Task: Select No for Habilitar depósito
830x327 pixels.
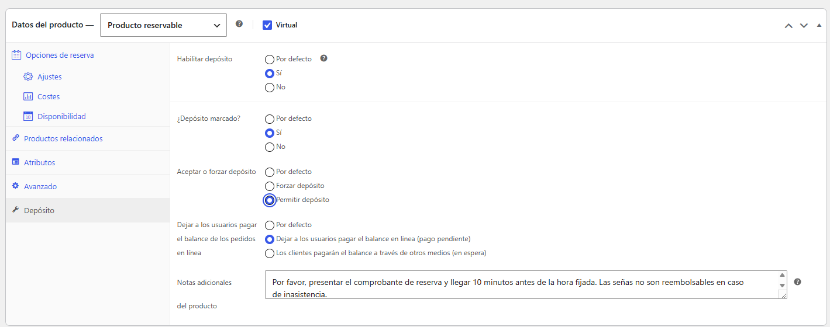Action: [270, 88]
